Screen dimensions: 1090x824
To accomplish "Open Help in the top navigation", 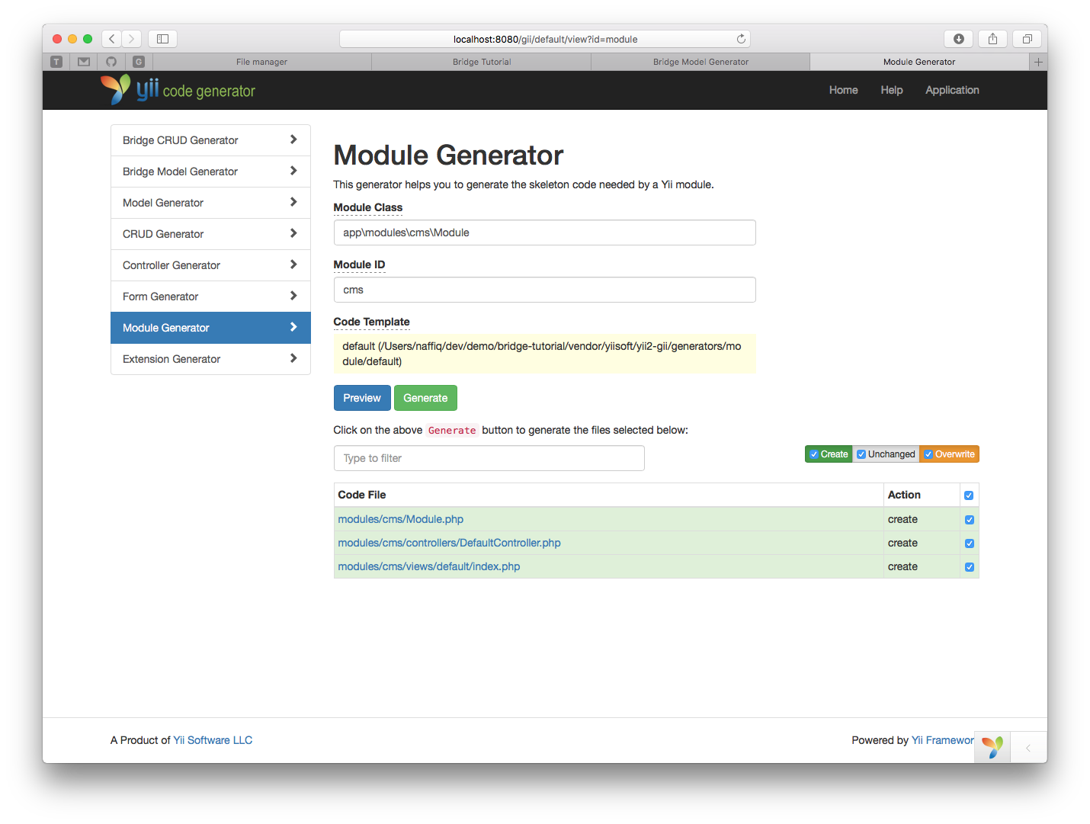I will tap(892, 90).
